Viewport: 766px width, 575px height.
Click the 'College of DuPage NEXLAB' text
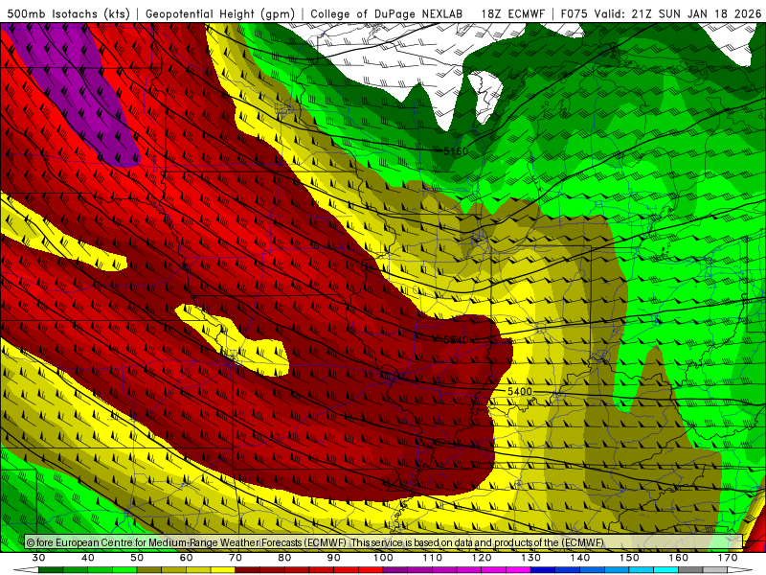387,13
